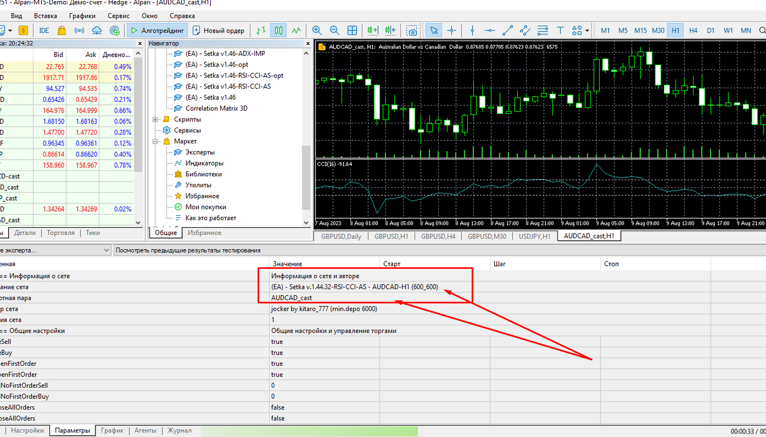Open the Сервис menu
The image size is (766, 437).
[119, 15]
